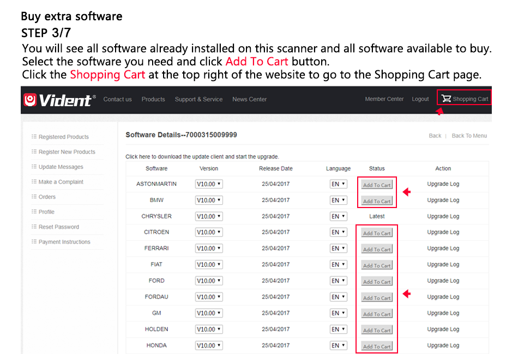Open ASTONMARTIN version dropdown

tap(209, 184)
